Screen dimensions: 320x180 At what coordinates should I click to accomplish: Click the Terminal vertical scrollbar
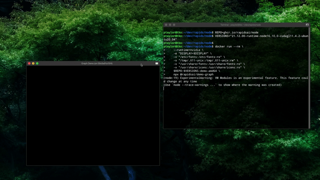point(309,78)
